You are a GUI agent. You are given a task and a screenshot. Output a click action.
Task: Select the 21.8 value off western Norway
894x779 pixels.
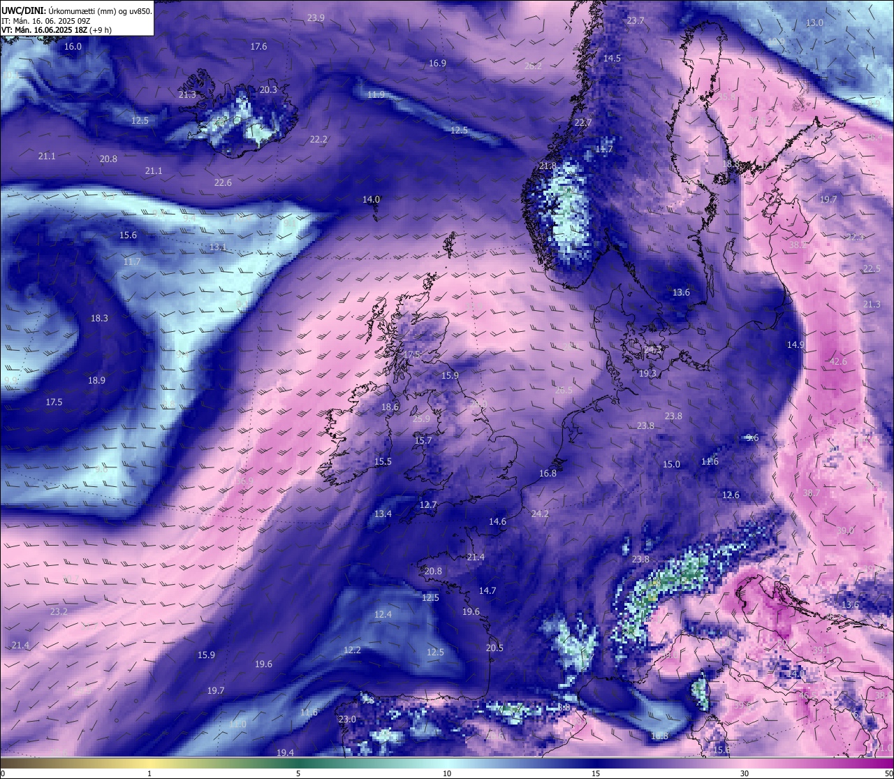click(548, 166)
